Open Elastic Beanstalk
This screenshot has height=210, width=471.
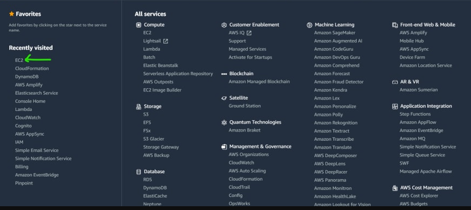[x=160, y=65]
